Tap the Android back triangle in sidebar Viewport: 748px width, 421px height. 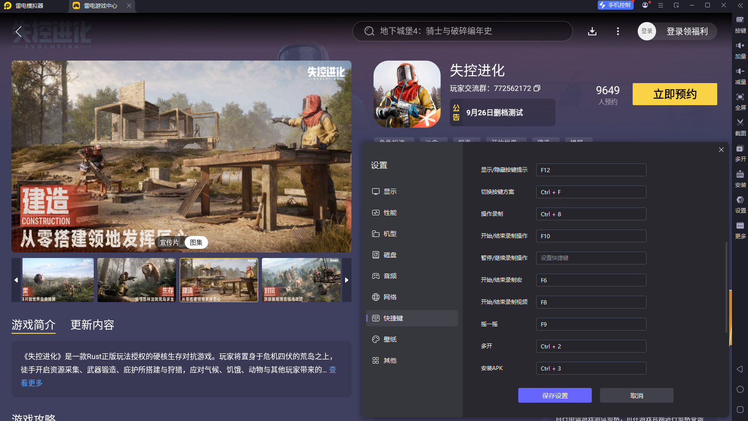pos(740,369)
